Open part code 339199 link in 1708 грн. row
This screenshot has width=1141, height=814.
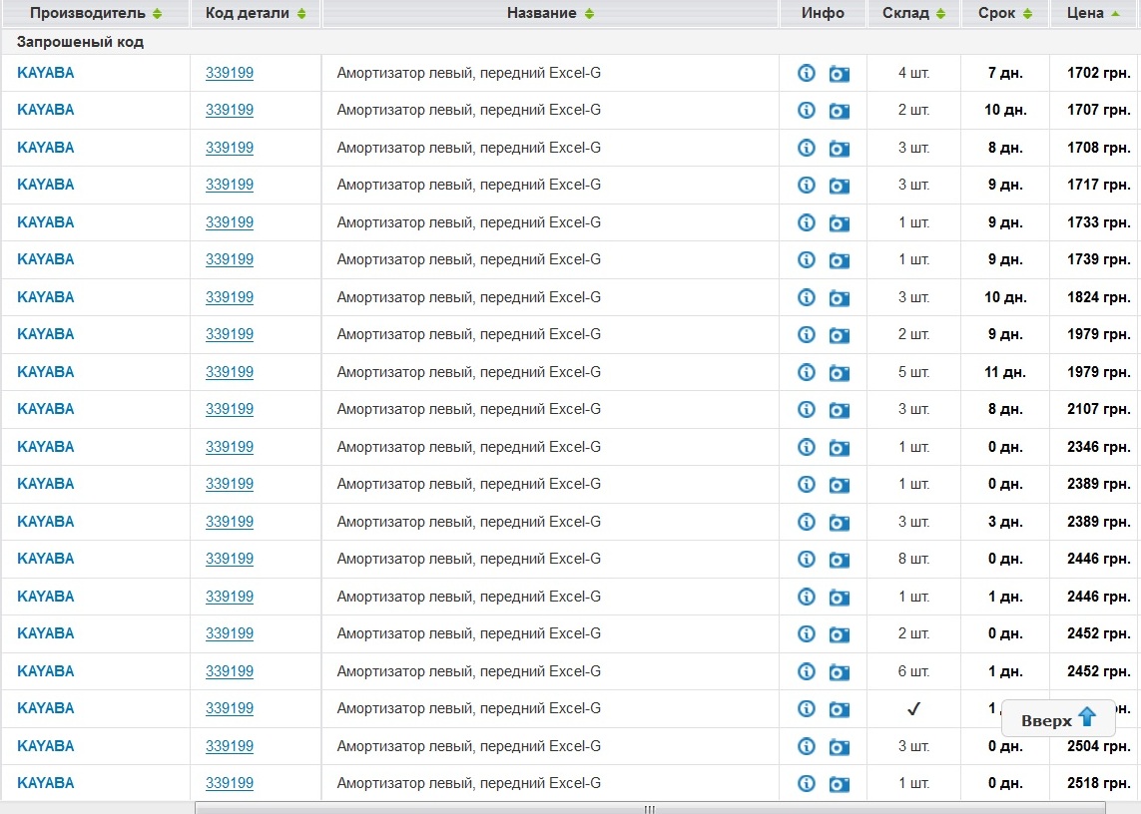point(230,148)
